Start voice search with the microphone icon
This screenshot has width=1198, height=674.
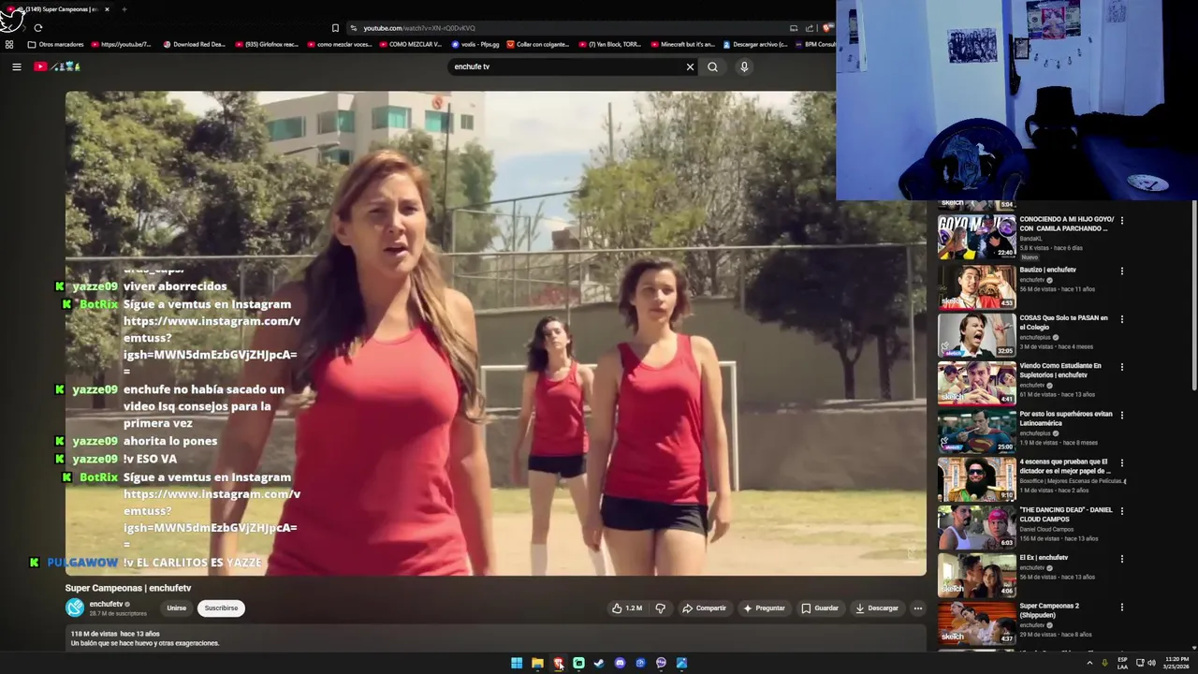[x=744, y=66]
